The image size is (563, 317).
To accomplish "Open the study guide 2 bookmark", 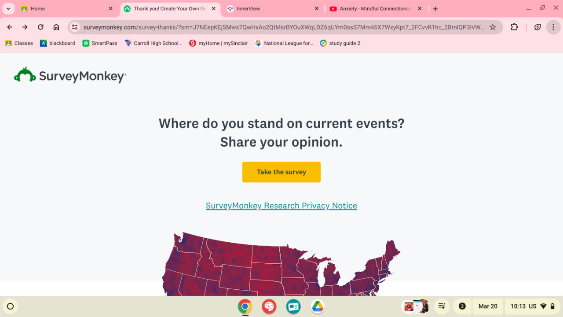I will tap(340, 43).
